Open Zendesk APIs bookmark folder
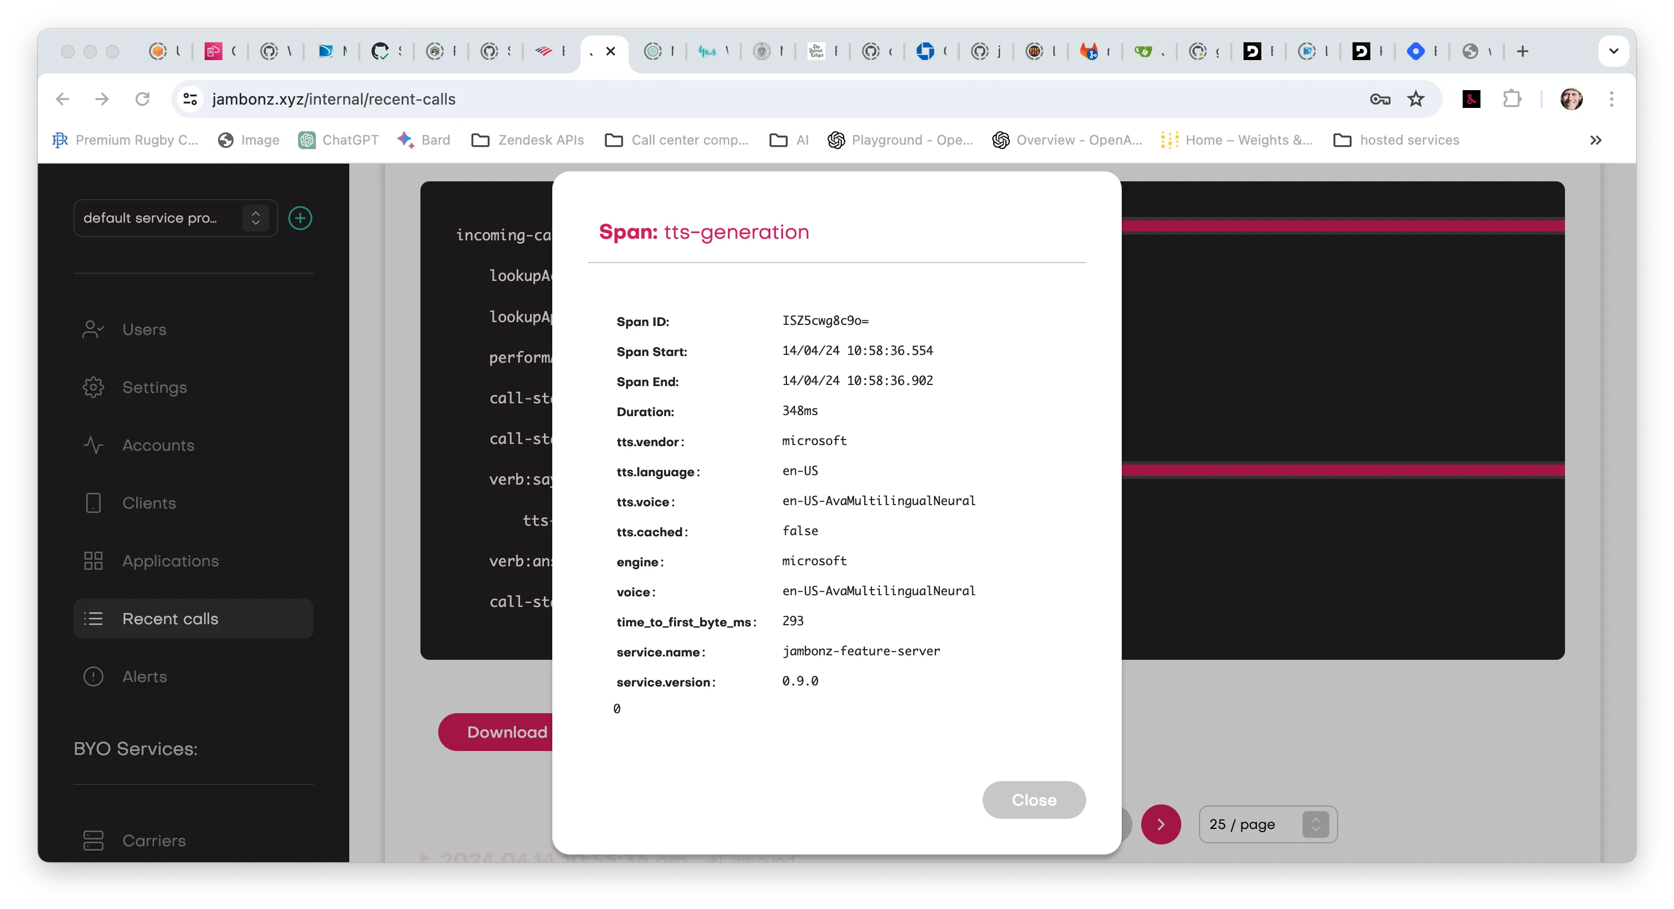 point(528,140)
